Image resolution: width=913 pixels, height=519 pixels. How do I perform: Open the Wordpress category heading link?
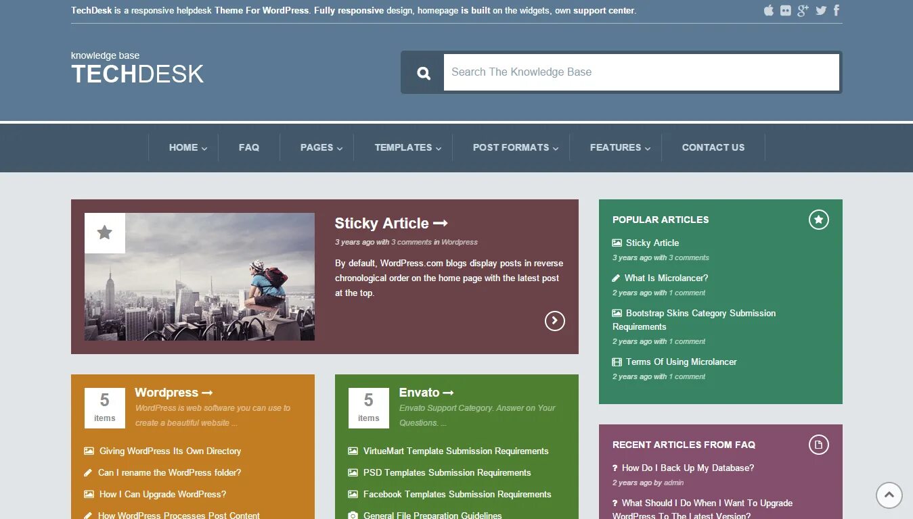pyautogui.click(x=166, y=393)
